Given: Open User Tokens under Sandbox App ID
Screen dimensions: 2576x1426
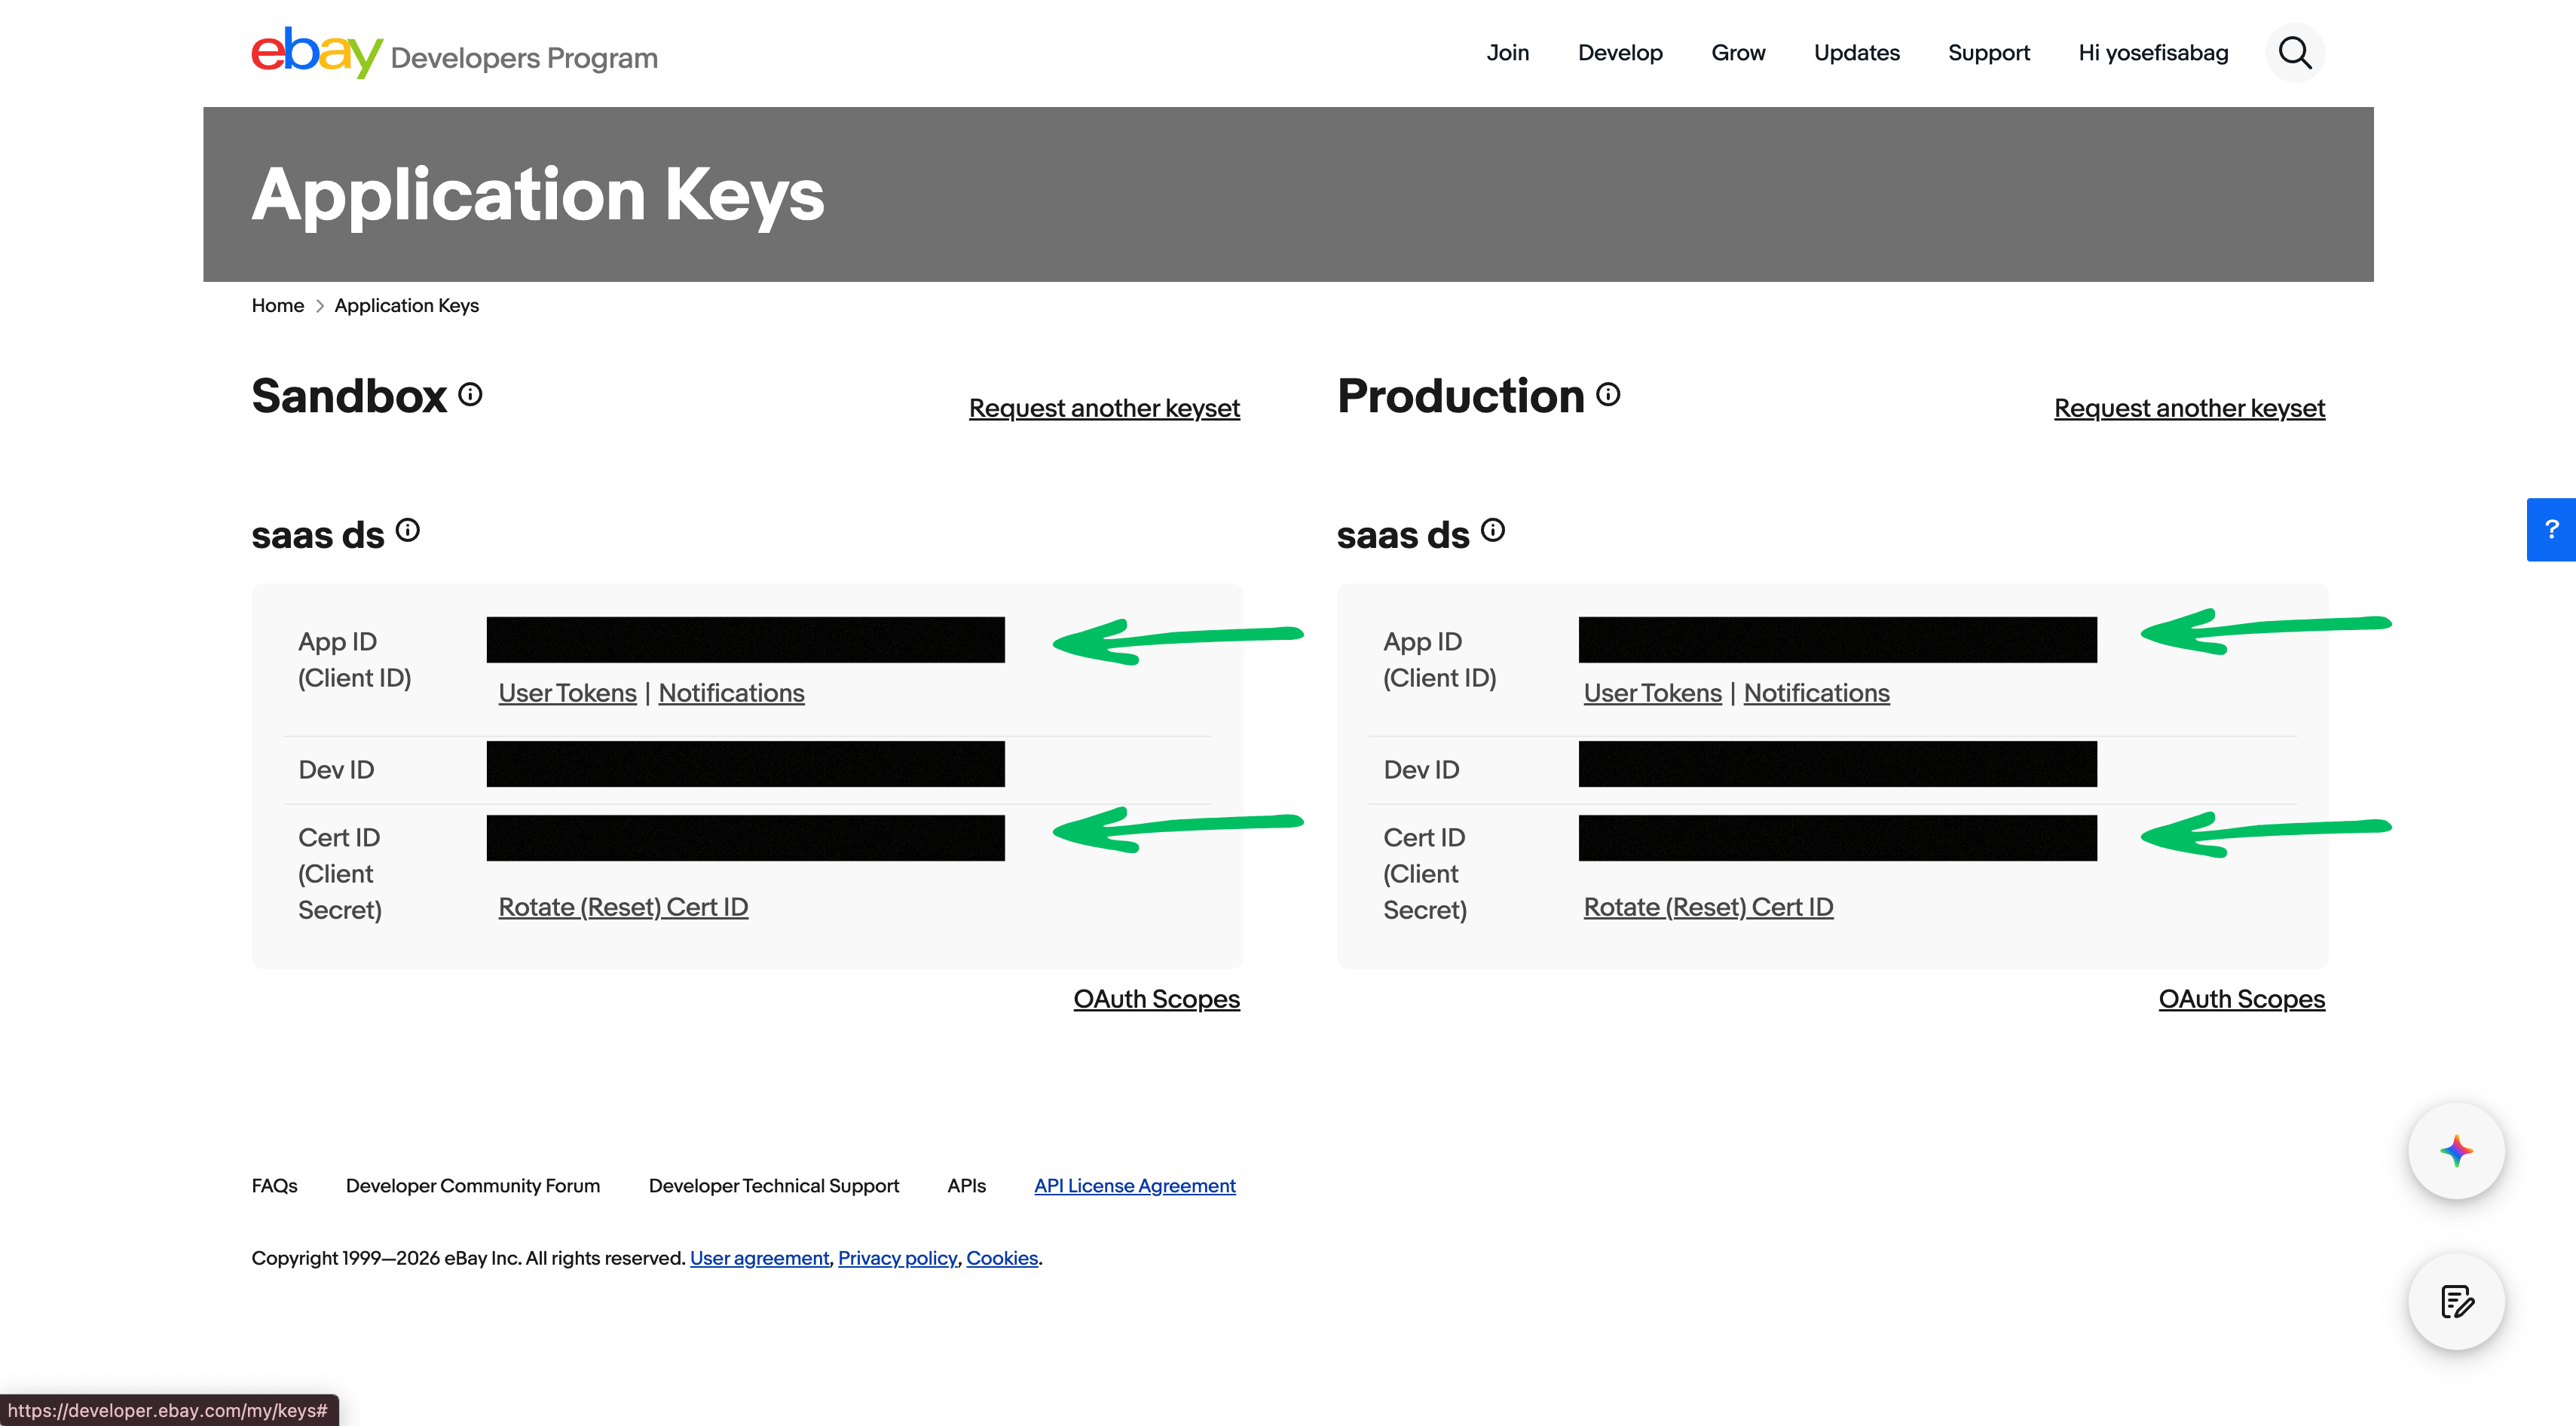Looking at the screenshot, I should point(567,692).
